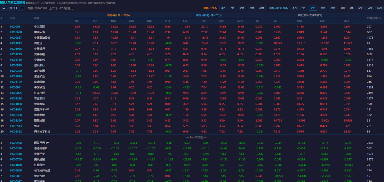Sort by 10日 button after 机构≥100万 label
384x182 pixels.
coord(242,8)
